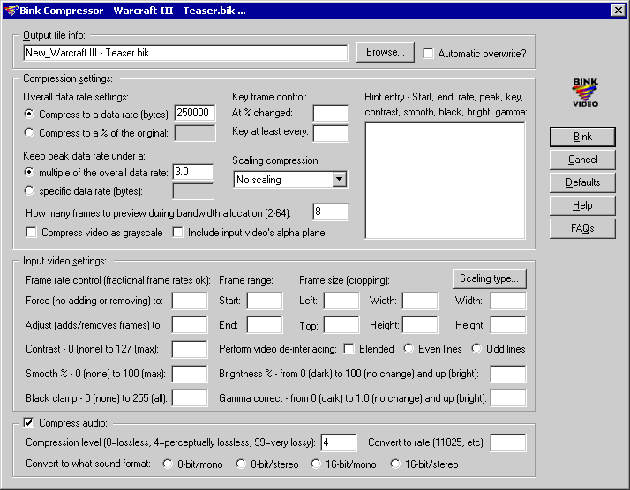Select Odd lines de-interlacing option
Viewport: 630px width, 490px height.
coord(476,348)
